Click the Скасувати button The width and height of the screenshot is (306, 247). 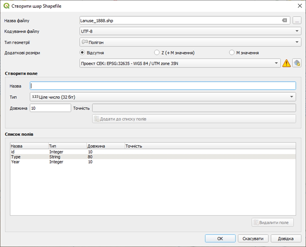tap(253, 239)
